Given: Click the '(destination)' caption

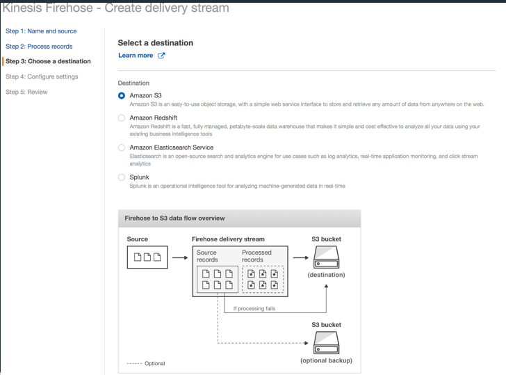Looking at the screenshot, I should pyautogui.click(x=326, y=275).
